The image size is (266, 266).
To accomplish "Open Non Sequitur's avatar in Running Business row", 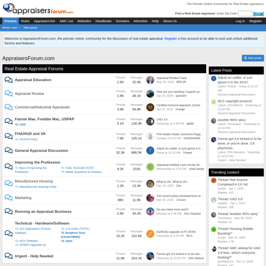I will coord(150,211).
